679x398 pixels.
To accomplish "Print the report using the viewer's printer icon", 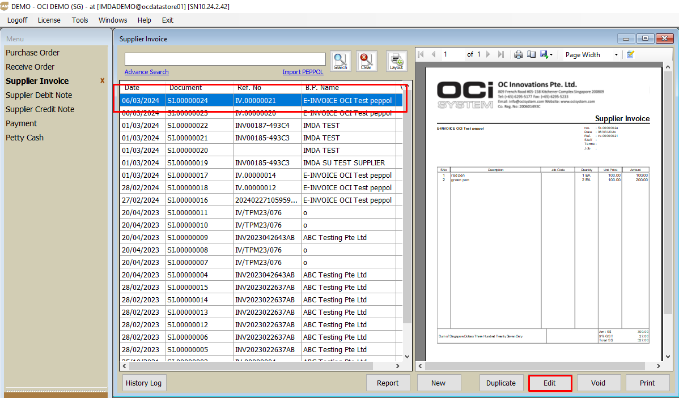I will coord(518,55).
